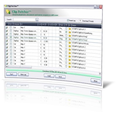Open the Search dropdown arrow

(x=37, y=20)
